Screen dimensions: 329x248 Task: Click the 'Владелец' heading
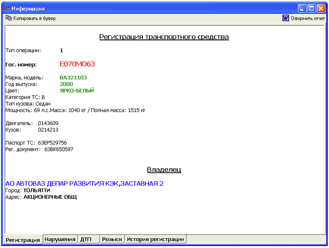(x=164, y=170)
